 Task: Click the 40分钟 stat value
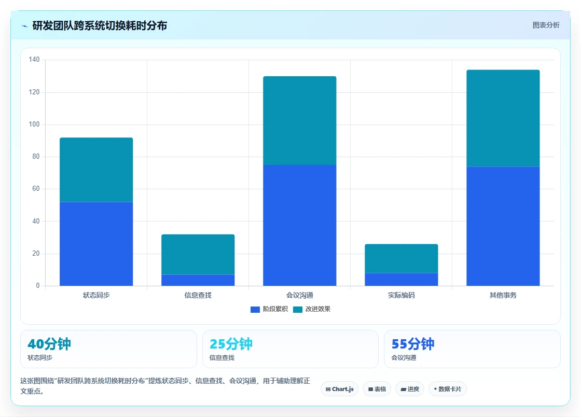point(49,344)
